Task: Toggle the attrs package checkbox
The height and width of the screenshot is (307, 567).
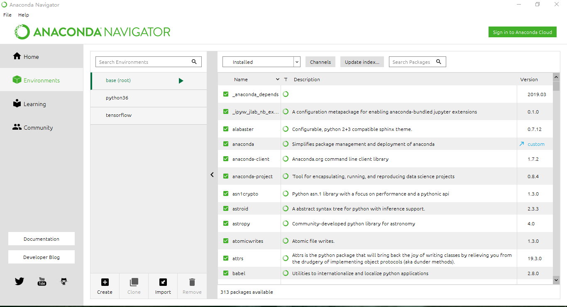Action: [226, 258]
